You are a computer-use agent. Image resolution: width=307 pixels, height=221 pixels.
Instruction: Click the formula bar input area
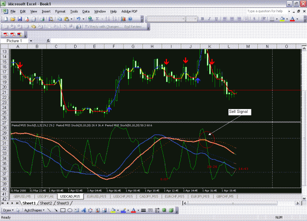click(178, 41)
